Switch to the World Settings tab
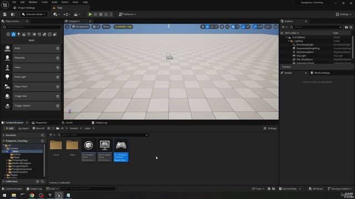355x199 pixels. tap(320, 73)
